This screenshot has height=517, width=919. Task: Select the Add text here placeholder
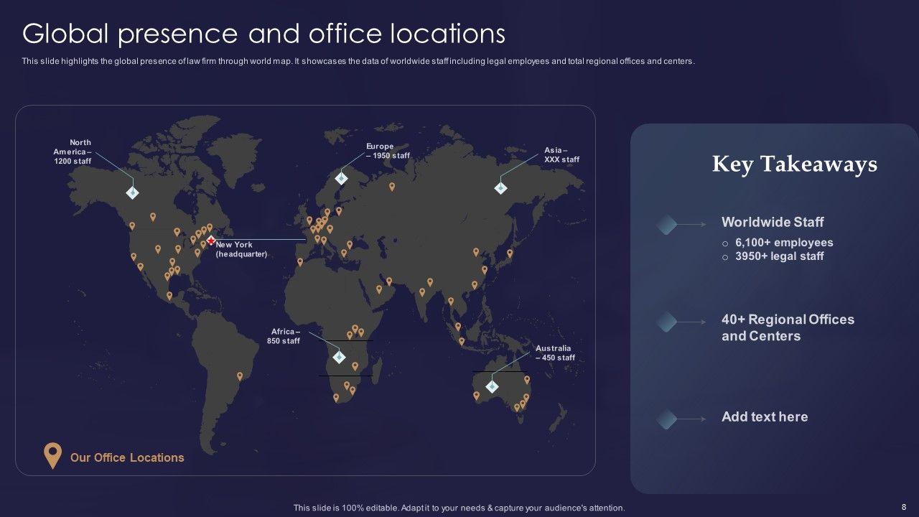(765, 417)
